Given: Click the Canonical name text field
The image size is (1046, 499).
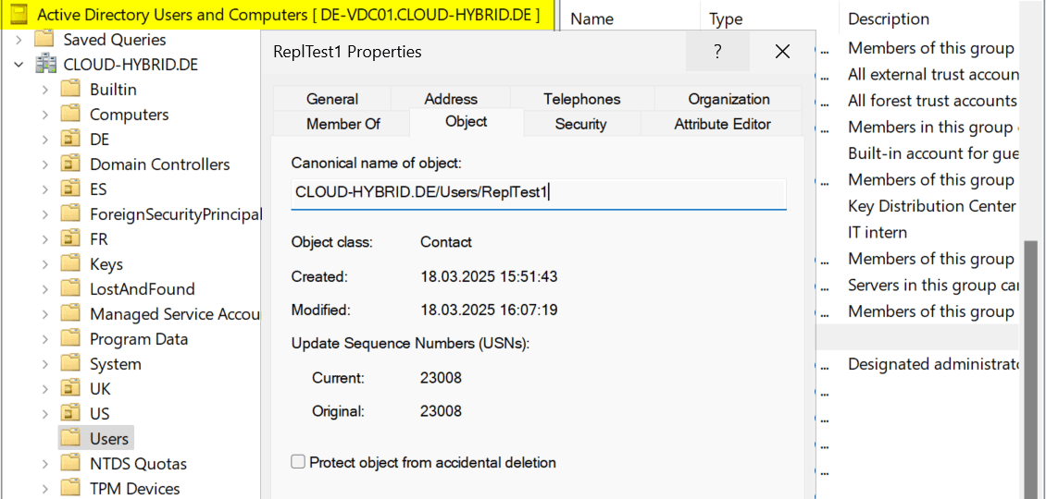Looking at the screenshot, I should [x=538, y=192].
